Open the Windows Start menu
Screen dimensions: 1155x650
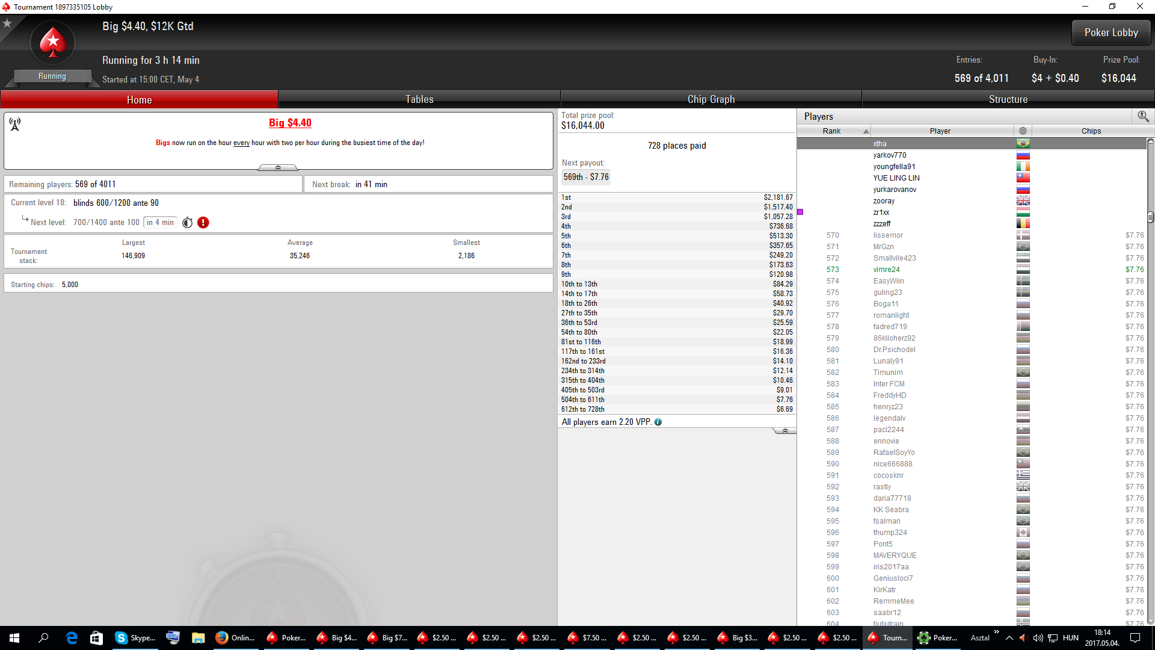(14, 638)
